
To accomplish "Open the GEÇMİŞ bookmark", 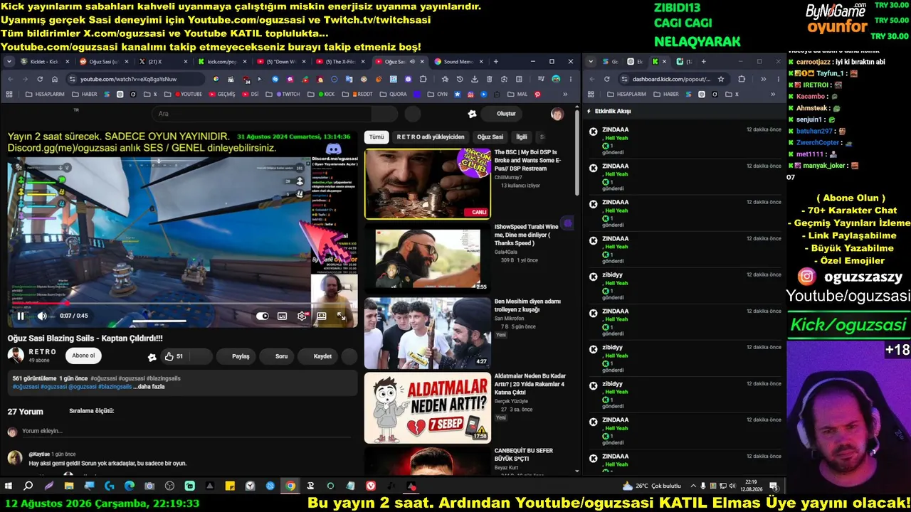I will click(x=221, y=94).
